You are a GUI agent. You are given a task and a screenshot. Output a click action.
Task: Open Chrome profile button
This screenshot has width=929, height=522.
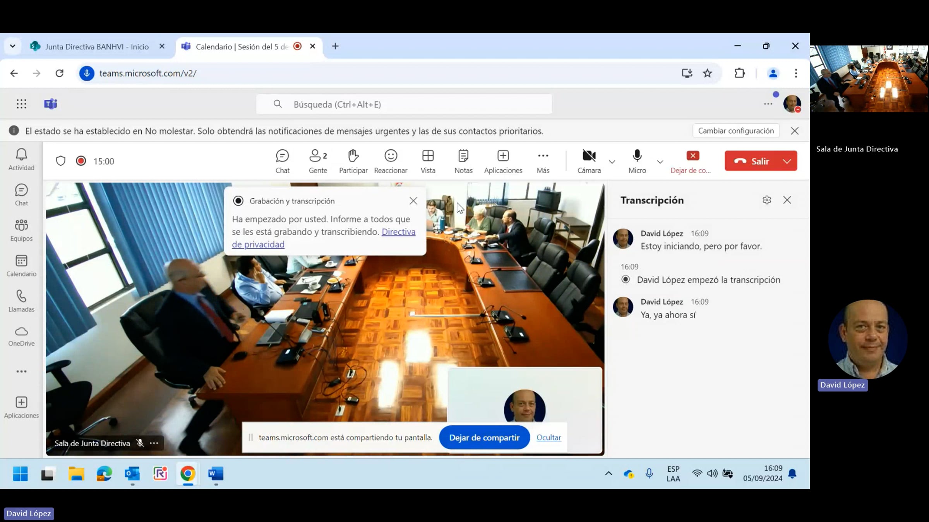tap(773, 73)
